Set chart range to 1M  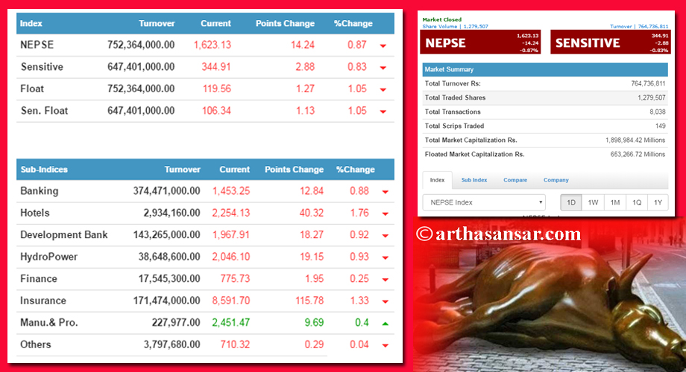615,202
